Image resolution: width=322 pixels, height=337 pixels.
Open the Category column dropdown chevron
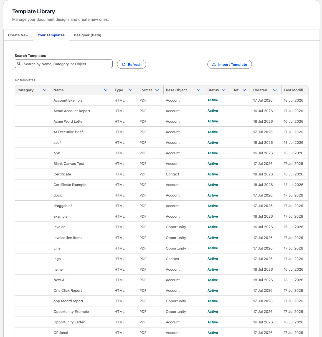45,90
